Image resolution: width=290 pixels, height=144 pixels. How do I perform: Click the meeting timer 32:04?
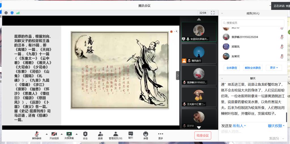(203, 13)
